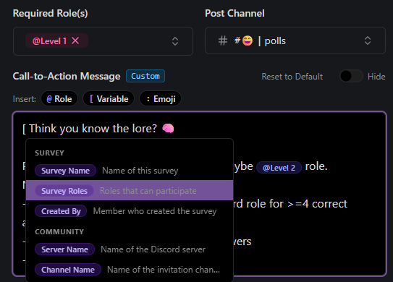Click 'Member who created the survey' description
393x282 pixels.
pos(155,211)
